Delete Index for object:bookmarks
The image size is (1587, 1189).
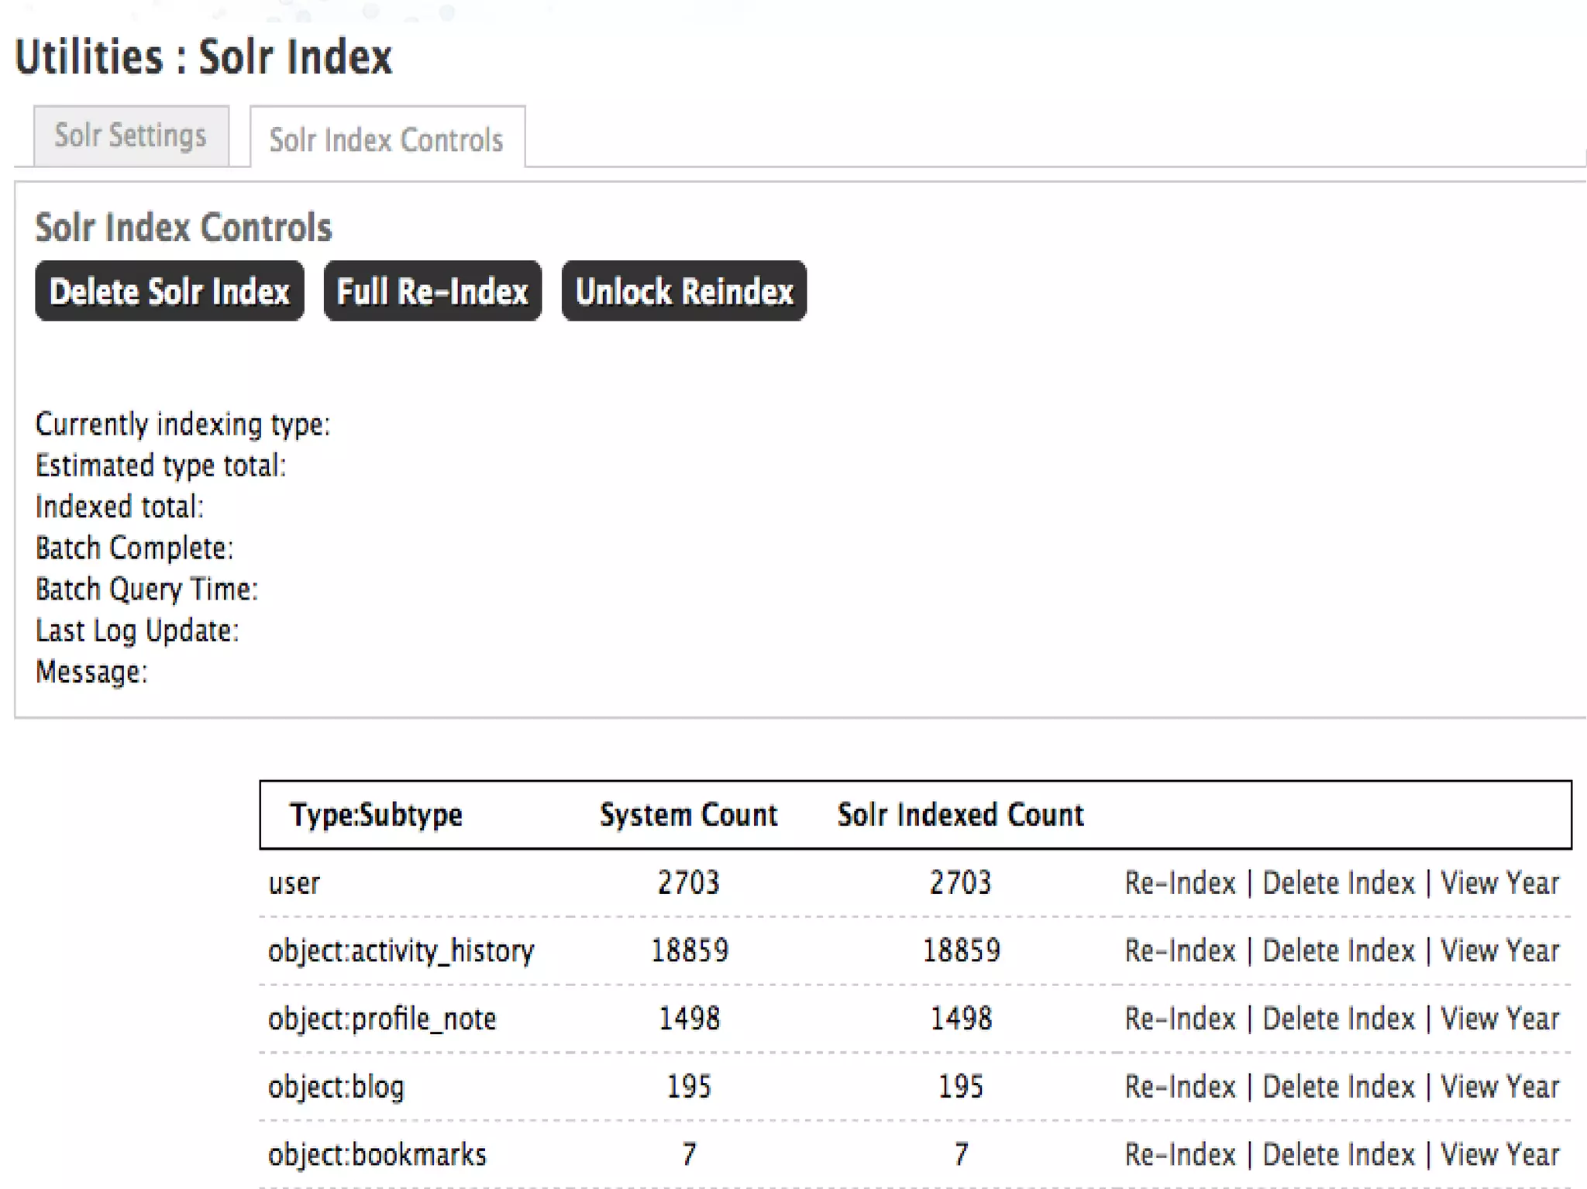click(1338, 1154)
